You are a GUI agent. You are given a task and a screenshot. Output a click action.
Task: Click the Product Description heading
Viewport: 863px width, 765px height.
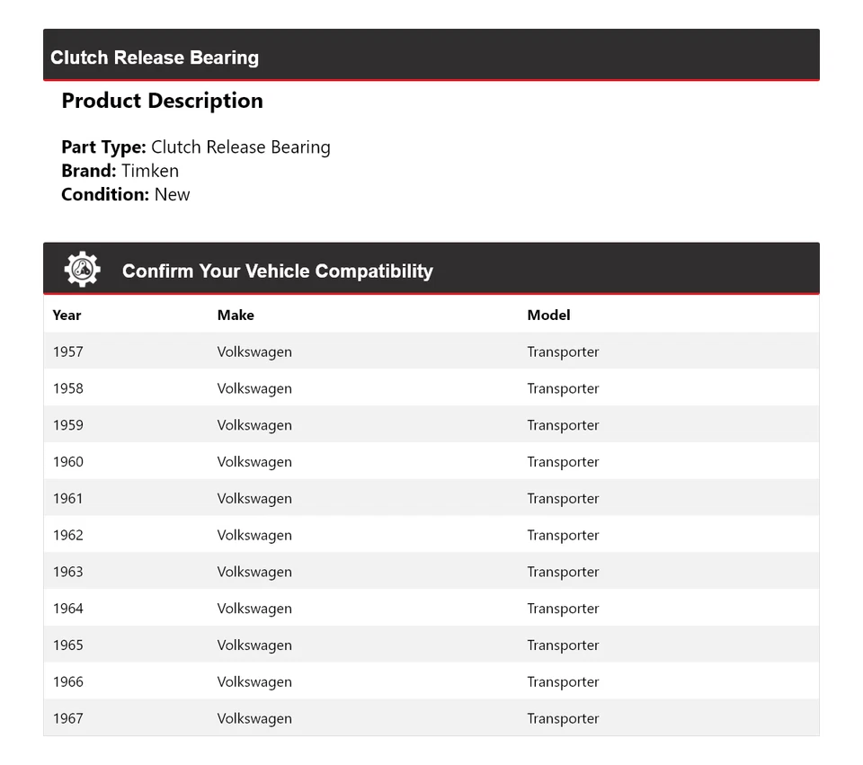tap(162, 101)
